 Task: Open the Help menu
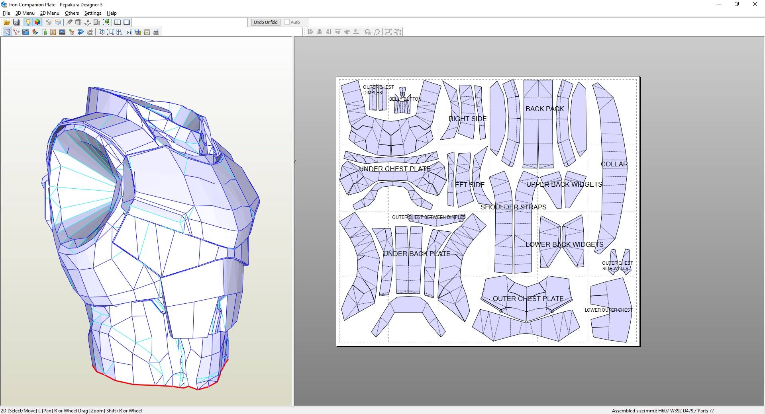point(112,13)
